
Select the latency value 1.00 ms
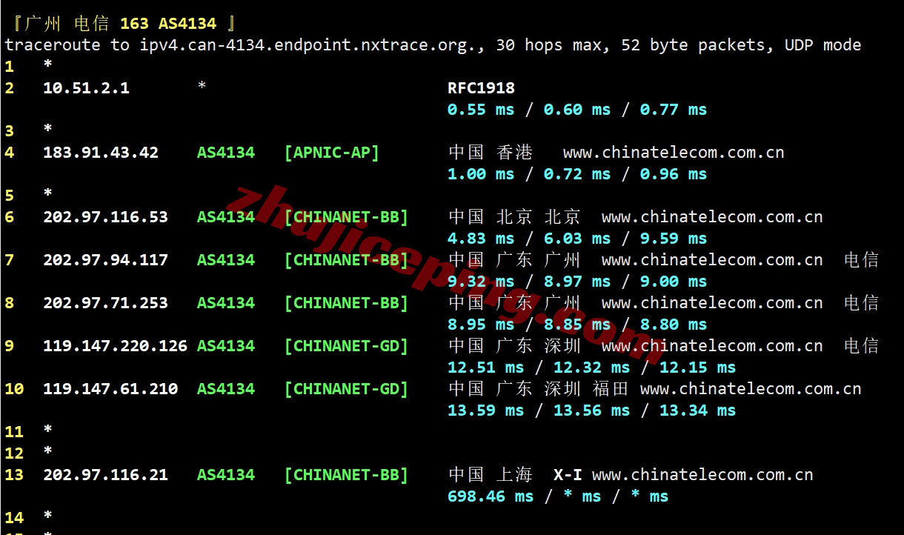pos(481,174)
